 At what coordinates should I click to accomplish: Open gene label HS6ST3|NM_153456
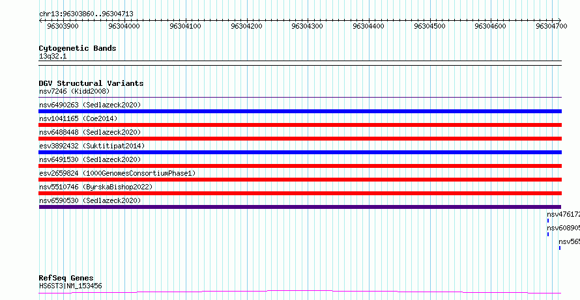(70, 286)
